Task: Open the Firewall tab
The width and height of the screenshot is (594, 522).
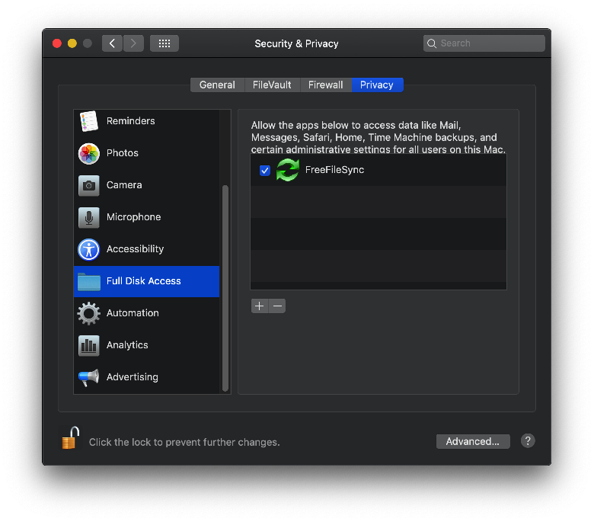Action: coord(326,85)
